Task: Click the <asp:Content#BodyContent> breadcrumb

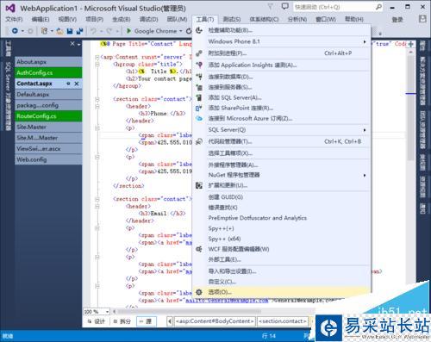Action: pyautogui.click(x=215, y=321)
